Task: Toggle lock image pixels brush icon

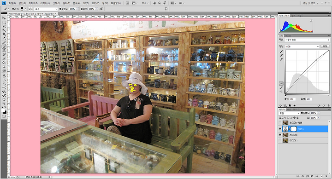Action: click(x=291, y=118)
